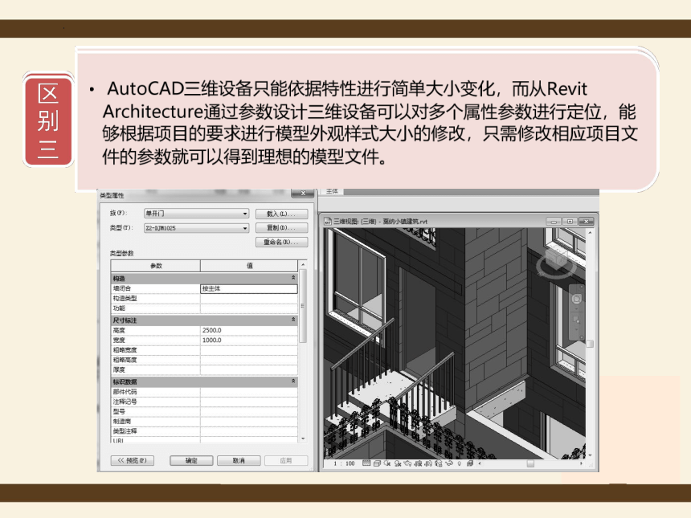This screenshot has width=691, height=518.
Task: Collapse the 尺寸标注 parameter group
Action: (293, 320)
